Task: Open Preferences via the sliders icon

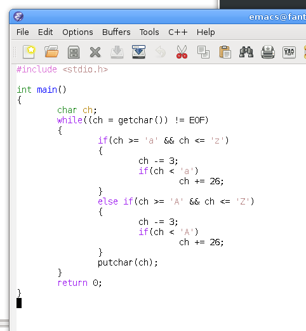Action: pyautogui.click(x=289, y=52)
